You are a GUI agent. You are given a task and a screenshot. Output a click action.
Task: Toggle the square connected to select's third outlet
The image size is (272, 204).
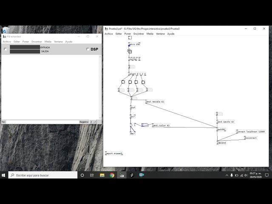click(136, 82)
